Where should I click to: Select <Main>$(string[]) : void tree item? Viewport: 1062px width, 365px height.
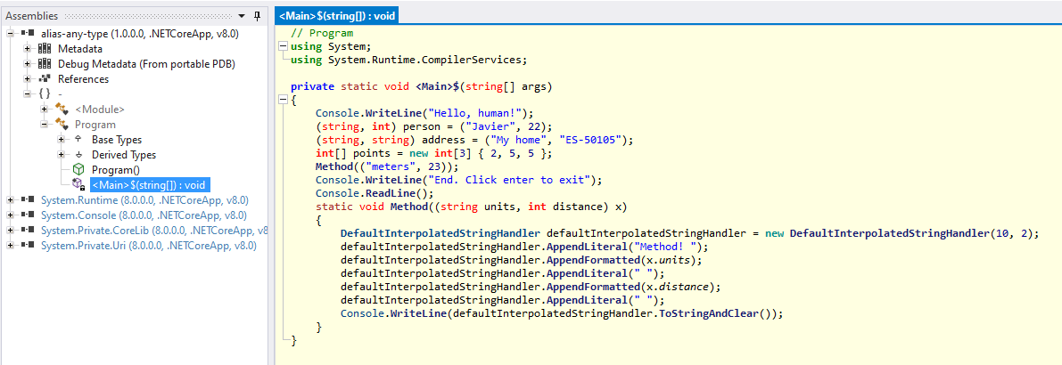151,184
